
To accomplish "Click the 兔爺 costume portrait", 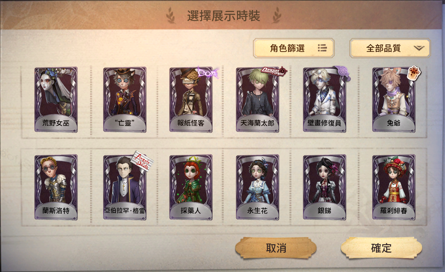I will click(x=394, y=100).
